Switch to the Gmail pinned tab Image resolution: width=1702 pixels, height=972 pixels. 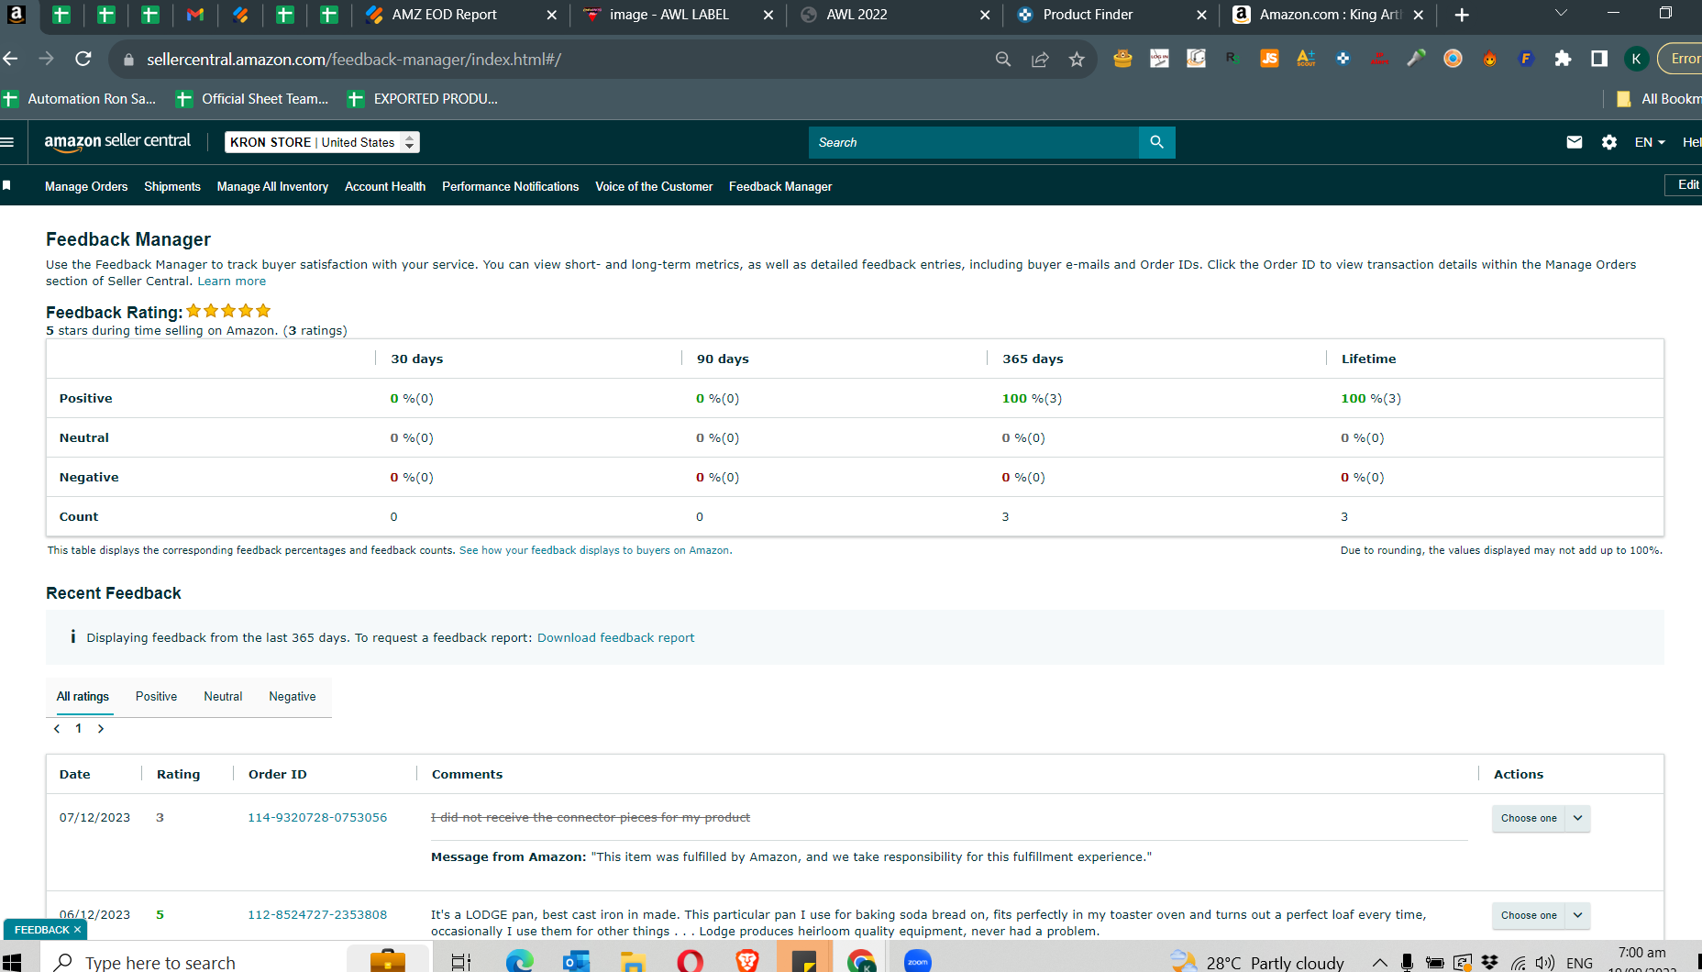tap(194, 15)
